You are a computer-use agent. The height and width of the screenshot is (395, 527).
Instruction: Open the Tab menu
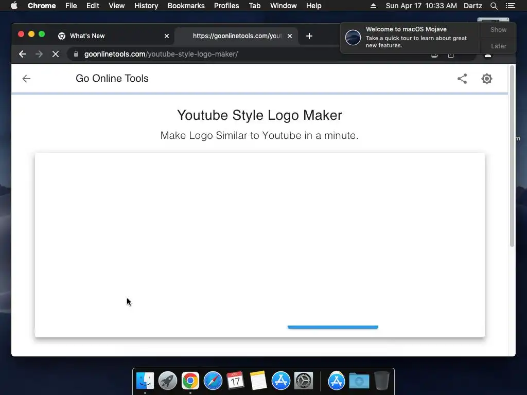click(x=255, y=6)
